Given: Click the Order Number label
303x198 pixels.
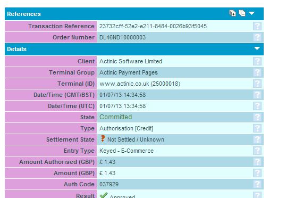Looking at the screenshot, I should pyautogui.click(x=73, y=37).
